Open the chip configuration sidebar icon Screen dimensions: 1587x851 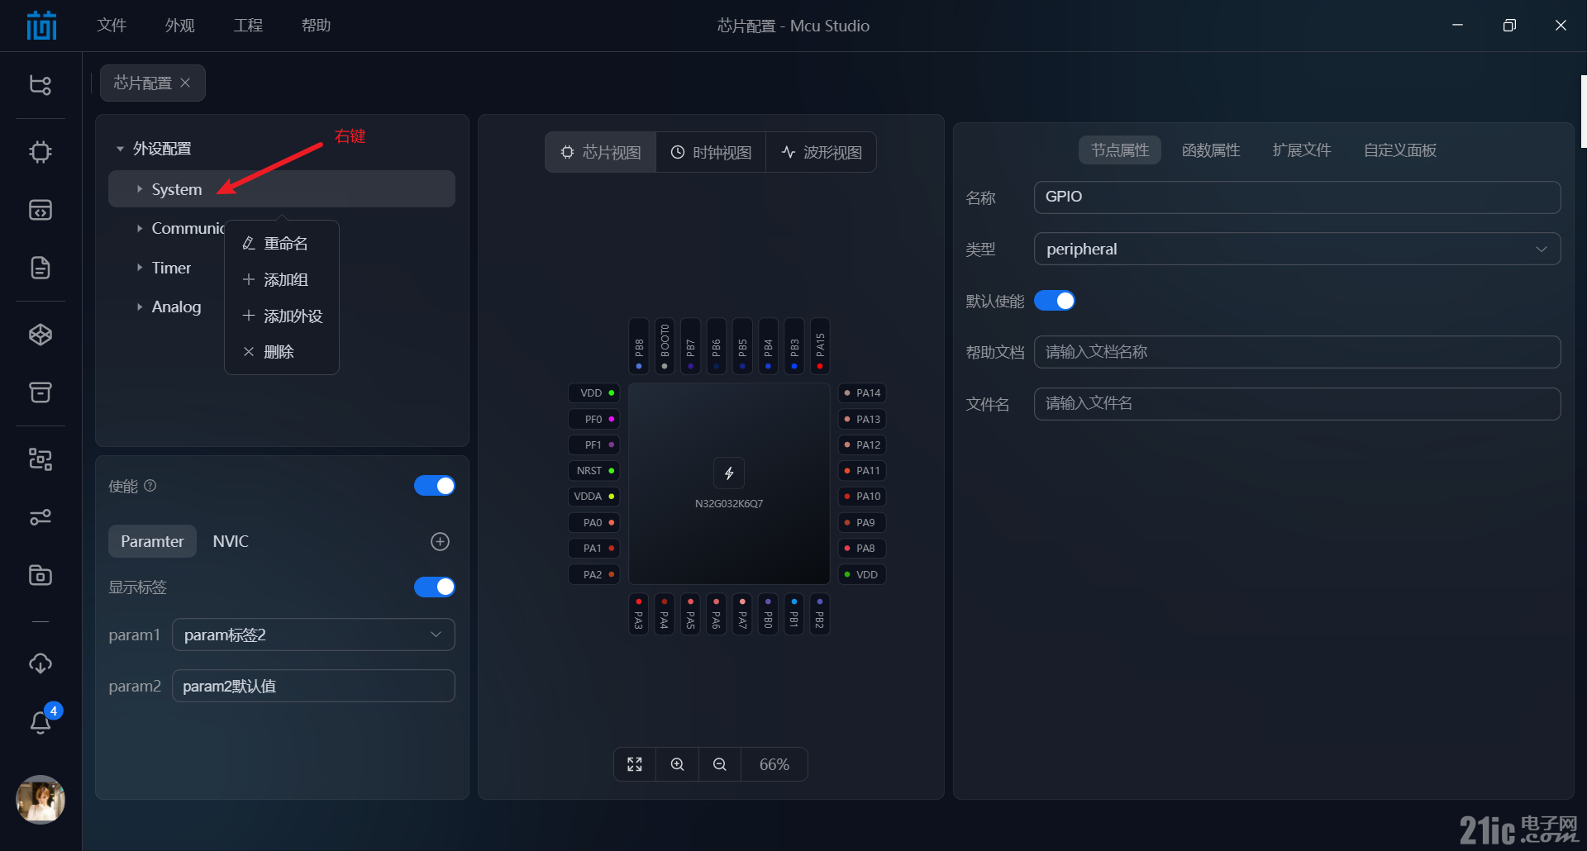coord(41,152)
